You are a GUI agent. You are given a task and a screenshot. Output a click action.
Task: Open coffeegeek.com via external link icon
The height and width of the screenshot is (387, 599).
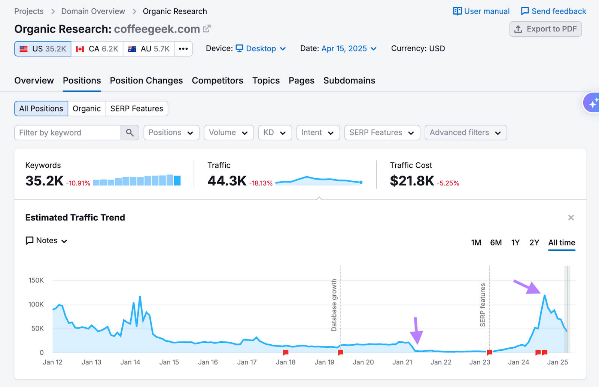tap(207, 28)
